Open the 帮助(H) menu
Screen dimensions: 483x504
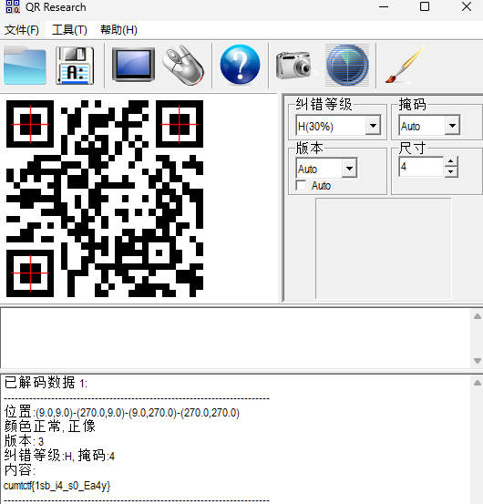coord(118,30)
